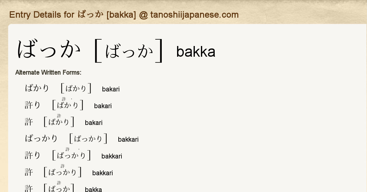The image size is (367, 192).
Task: Click romaji "bakari" next to 許り
Action: (103, 106)
